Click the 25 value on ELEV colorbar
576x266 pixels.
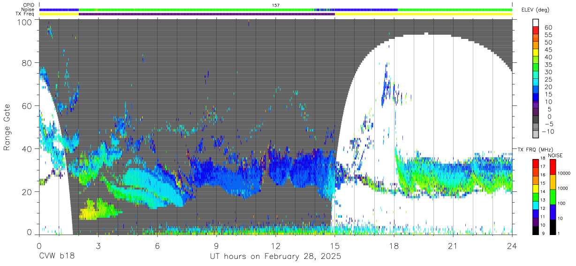548,80
